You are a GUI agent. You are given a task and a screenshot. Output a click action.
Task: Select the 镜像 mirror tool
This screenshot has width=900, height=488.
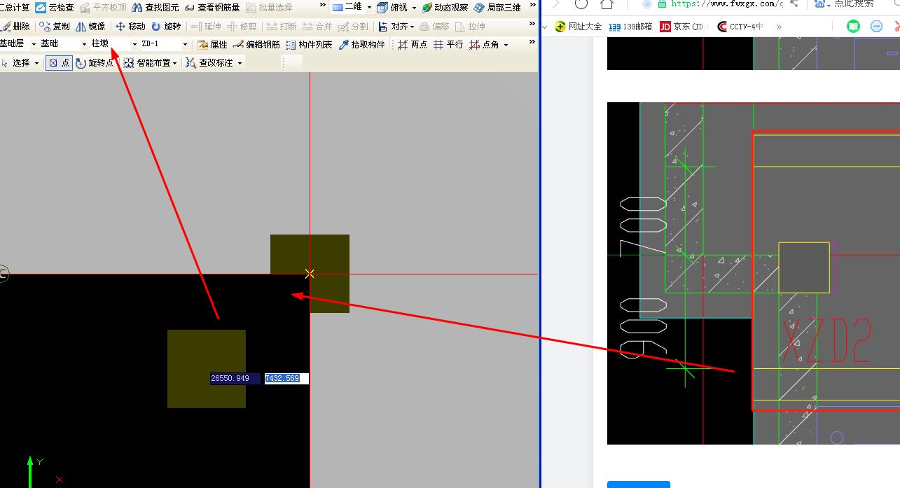[x=91, y=27]
